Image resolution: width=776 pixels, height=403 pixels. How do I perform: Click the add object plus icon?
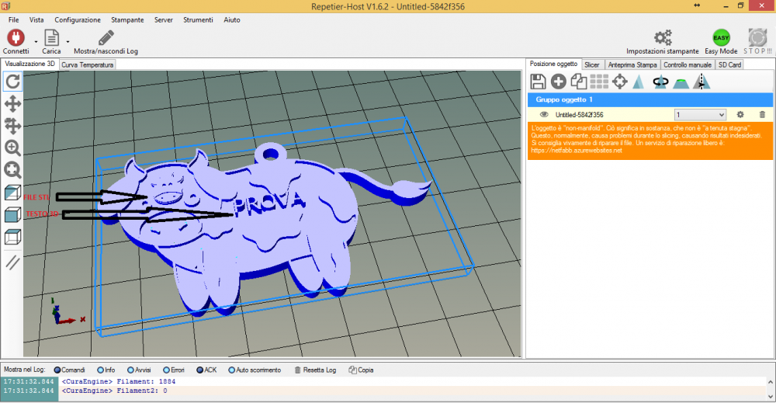[x=559, y=82]
